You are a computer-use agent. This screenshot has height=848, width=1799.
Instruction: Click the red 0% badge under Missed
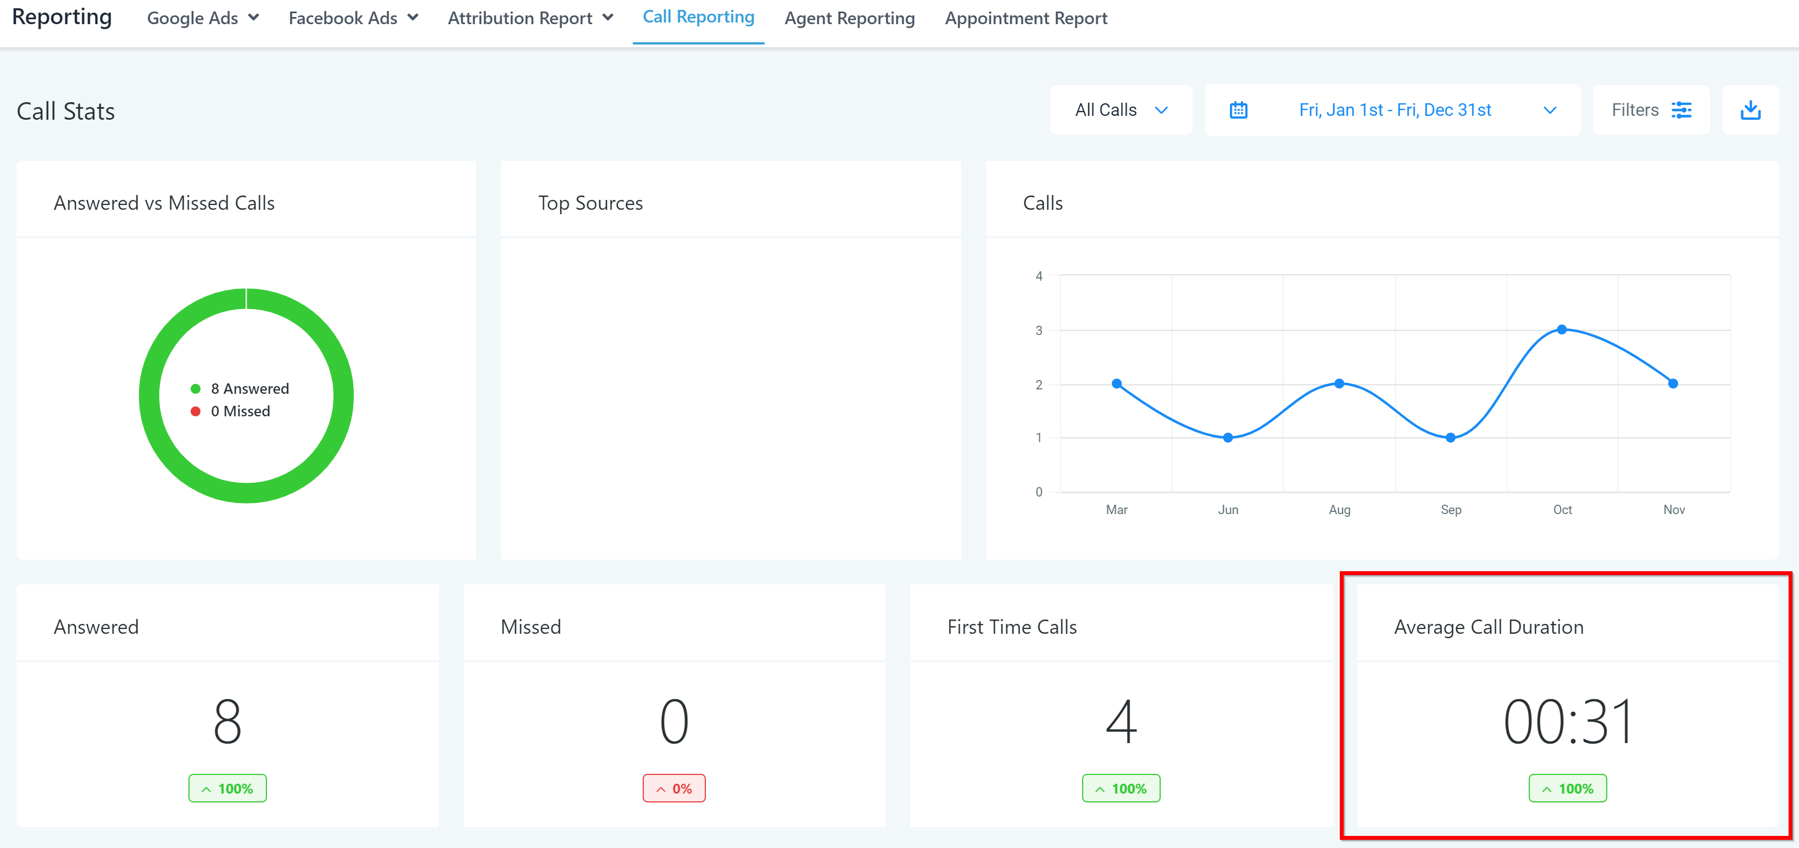point(674,789)
